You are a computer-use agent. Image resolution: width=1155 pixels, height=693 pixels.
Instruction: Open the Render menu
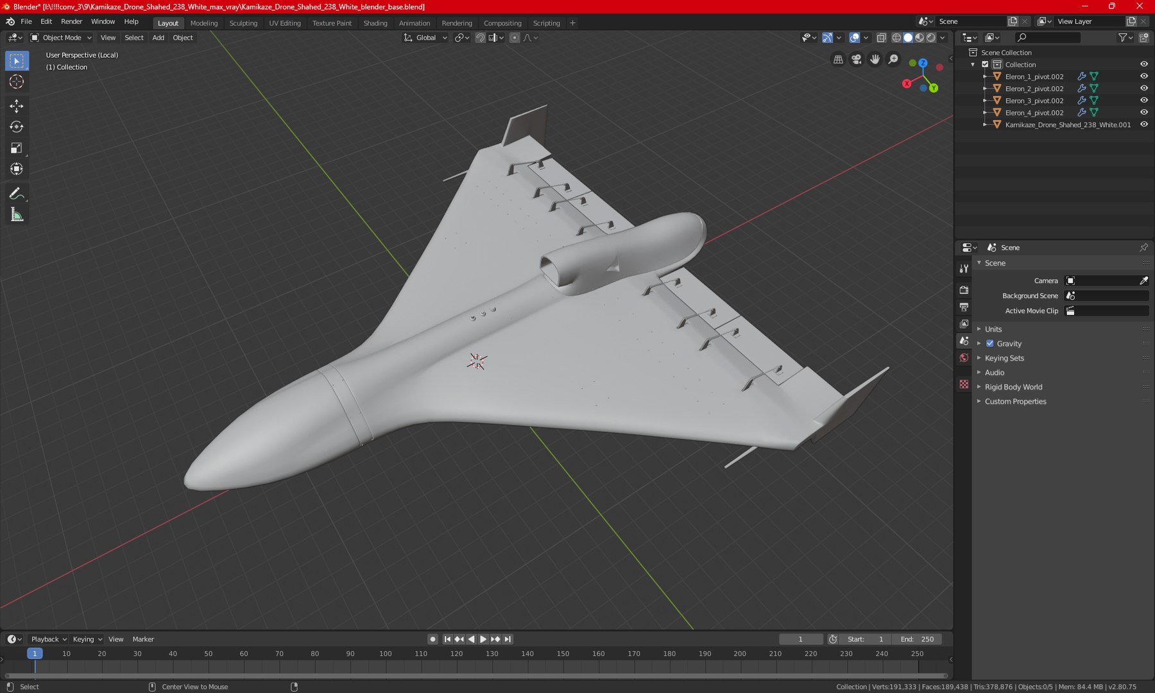tap(71, 21)
